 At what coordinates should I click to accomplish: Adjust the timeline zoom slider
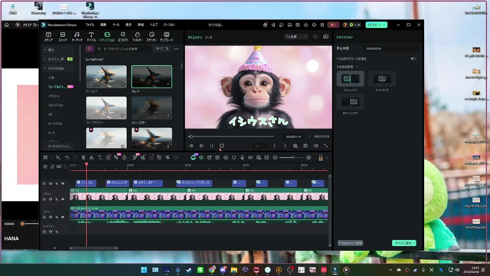pyautogui.click(x=293, y=158)
